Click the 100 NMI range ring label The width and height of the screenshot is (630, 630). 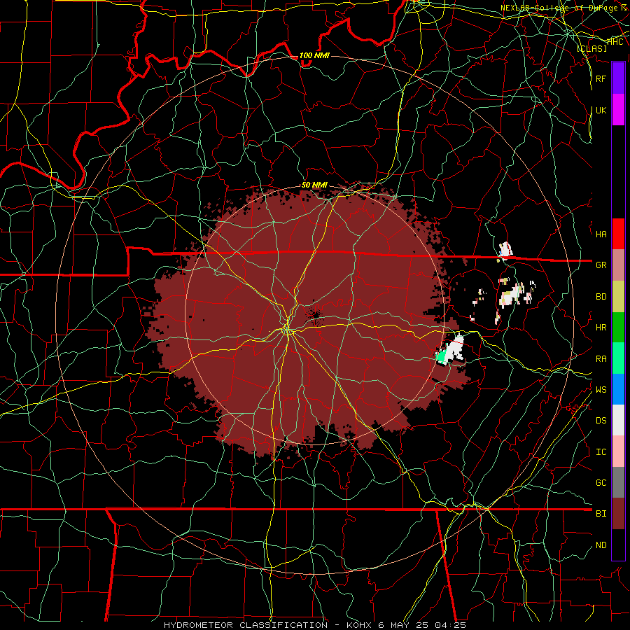[314, 55]
